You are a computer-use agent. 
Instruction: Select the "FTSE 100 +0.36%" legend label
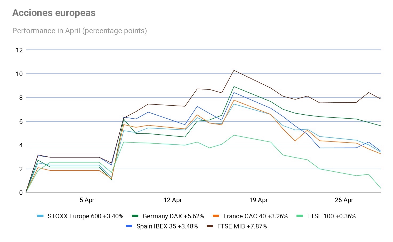pos(331,216)
